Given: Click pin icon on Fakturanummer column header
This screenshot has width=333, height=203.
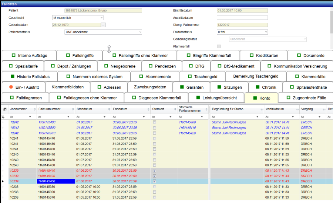Looking at the screenshot, I should [x=72, y=109].
